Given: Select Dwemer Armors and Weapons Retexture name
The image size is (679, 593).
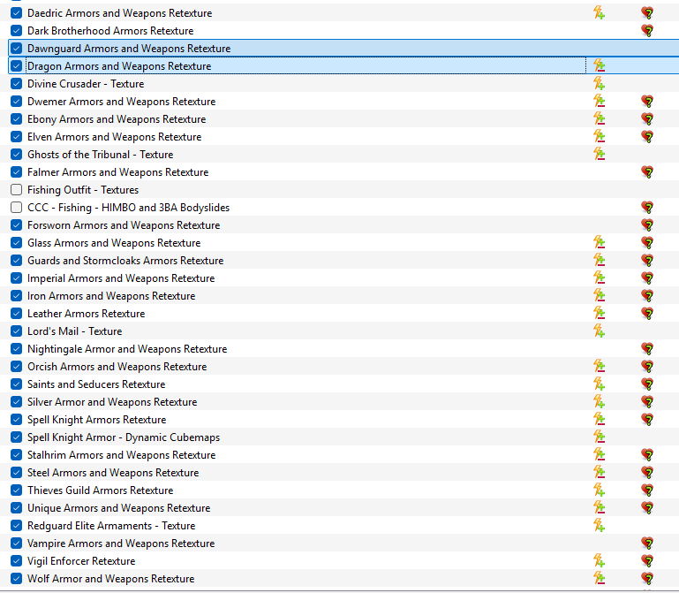Looking at the screenshot, I should [x=121, y=102].
